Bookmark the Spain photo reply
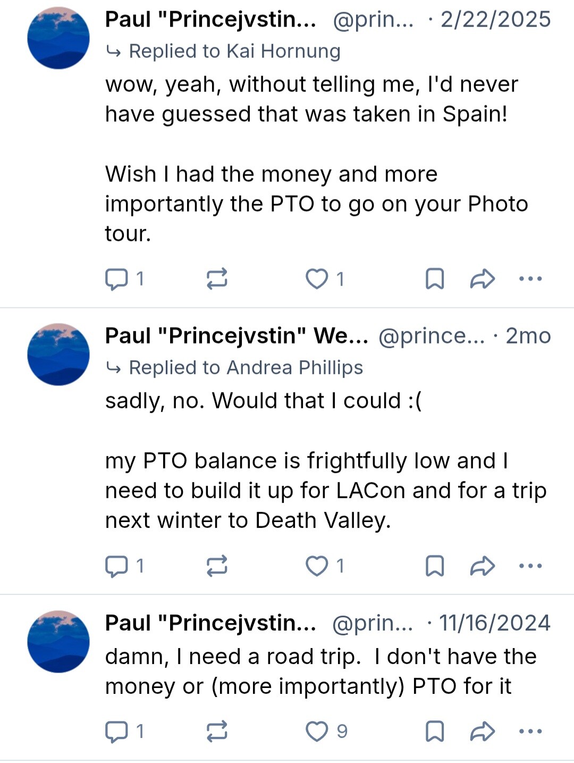The image size is (574, 763). [x=435, y=279]
